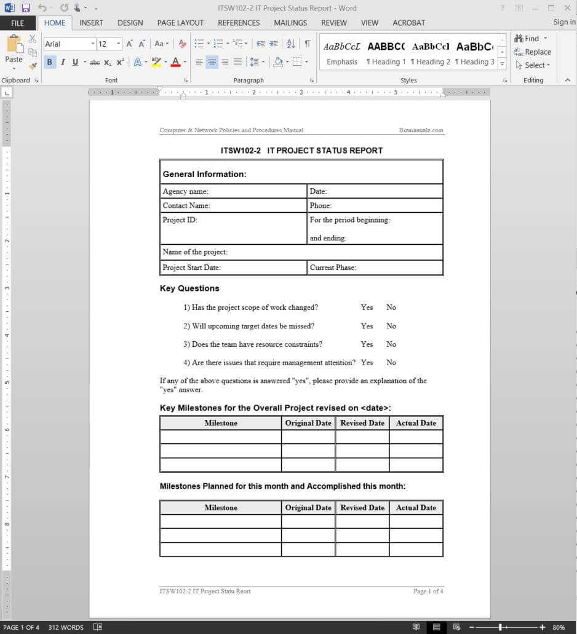Toggle Show/Hide paragraph marks
This screenshot has width=577, height=634.
308,44
